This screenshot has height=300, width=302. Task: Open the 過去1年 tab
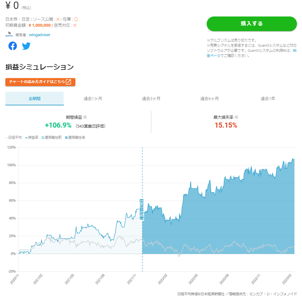pos(267,98)
